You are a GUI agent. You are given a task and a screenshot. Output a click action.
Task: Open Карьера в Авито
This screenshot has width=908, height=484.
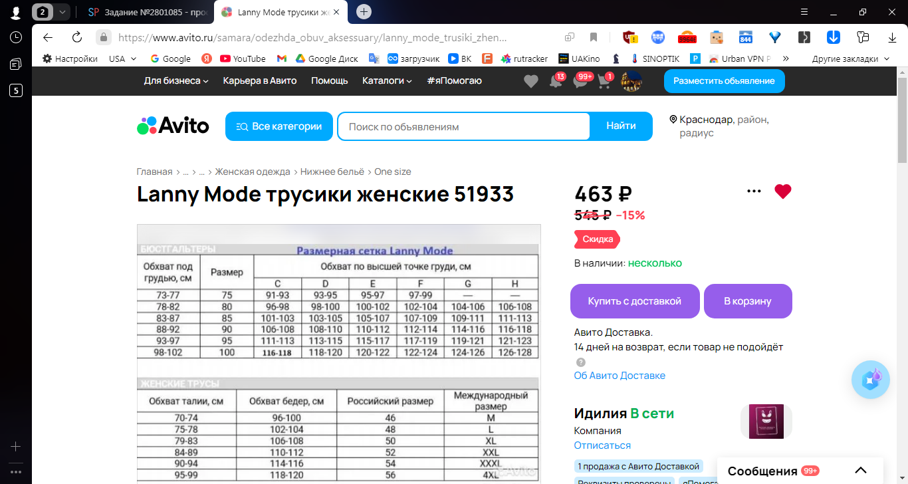click(260, 80)
